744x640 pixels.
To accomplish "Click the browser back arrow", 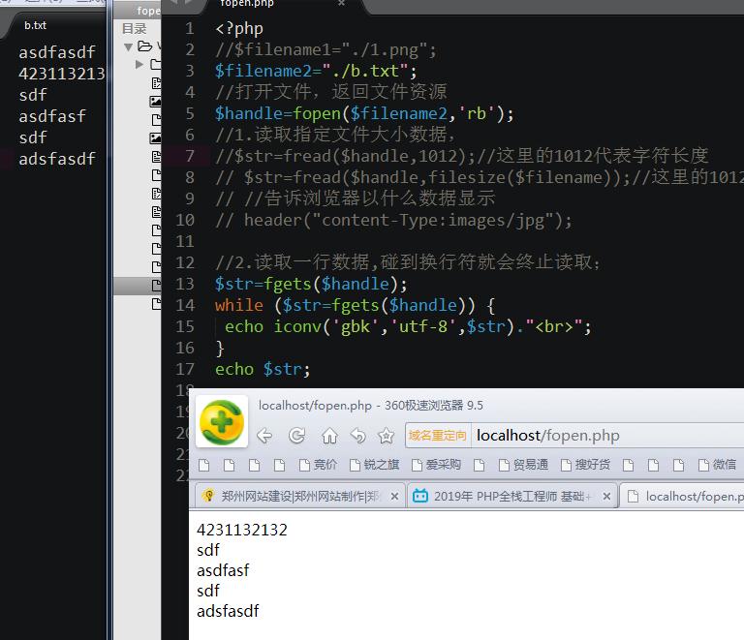I will pyautogui.click(x=264, y=435).
